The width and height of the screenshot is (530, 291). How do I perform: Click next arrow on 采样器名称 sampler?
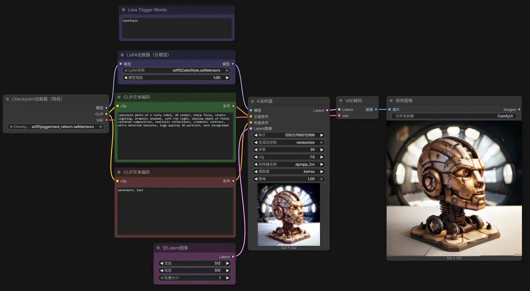(x=322, y=164)
